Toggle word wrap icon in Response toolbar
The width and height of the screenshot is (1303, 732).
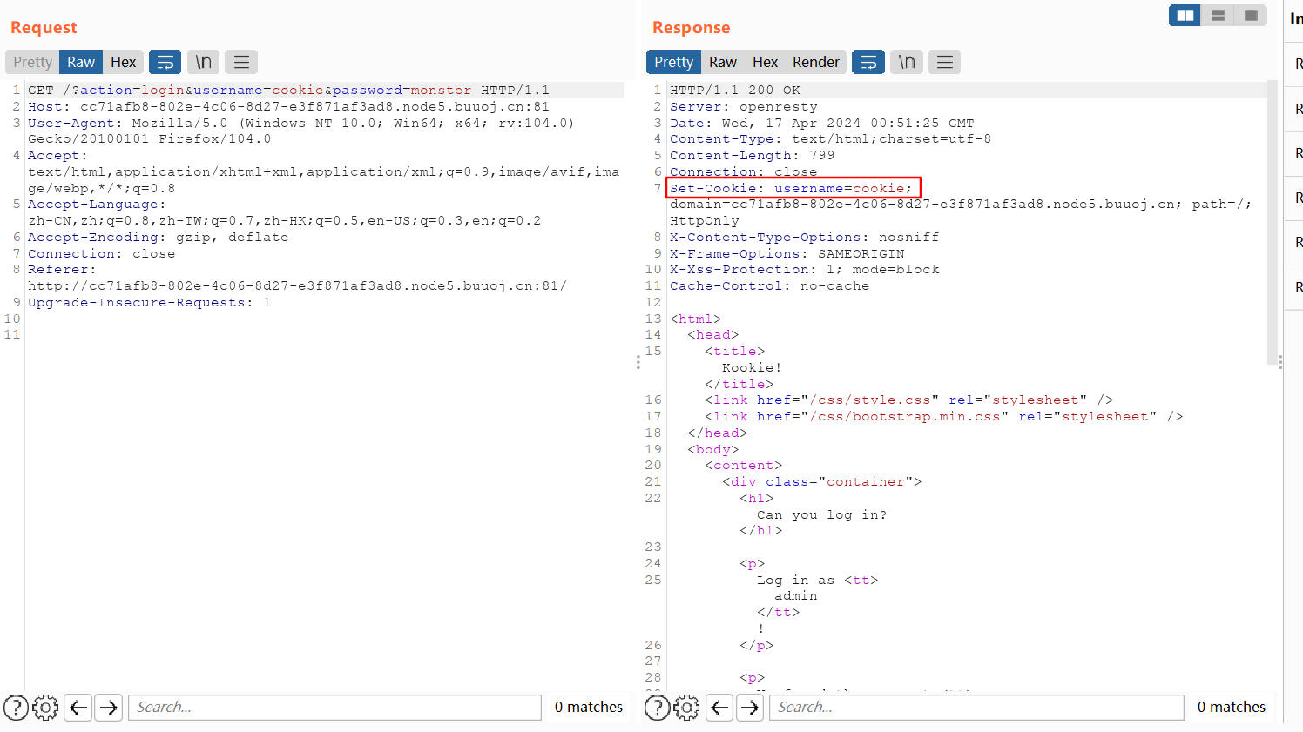pos(868,62)
